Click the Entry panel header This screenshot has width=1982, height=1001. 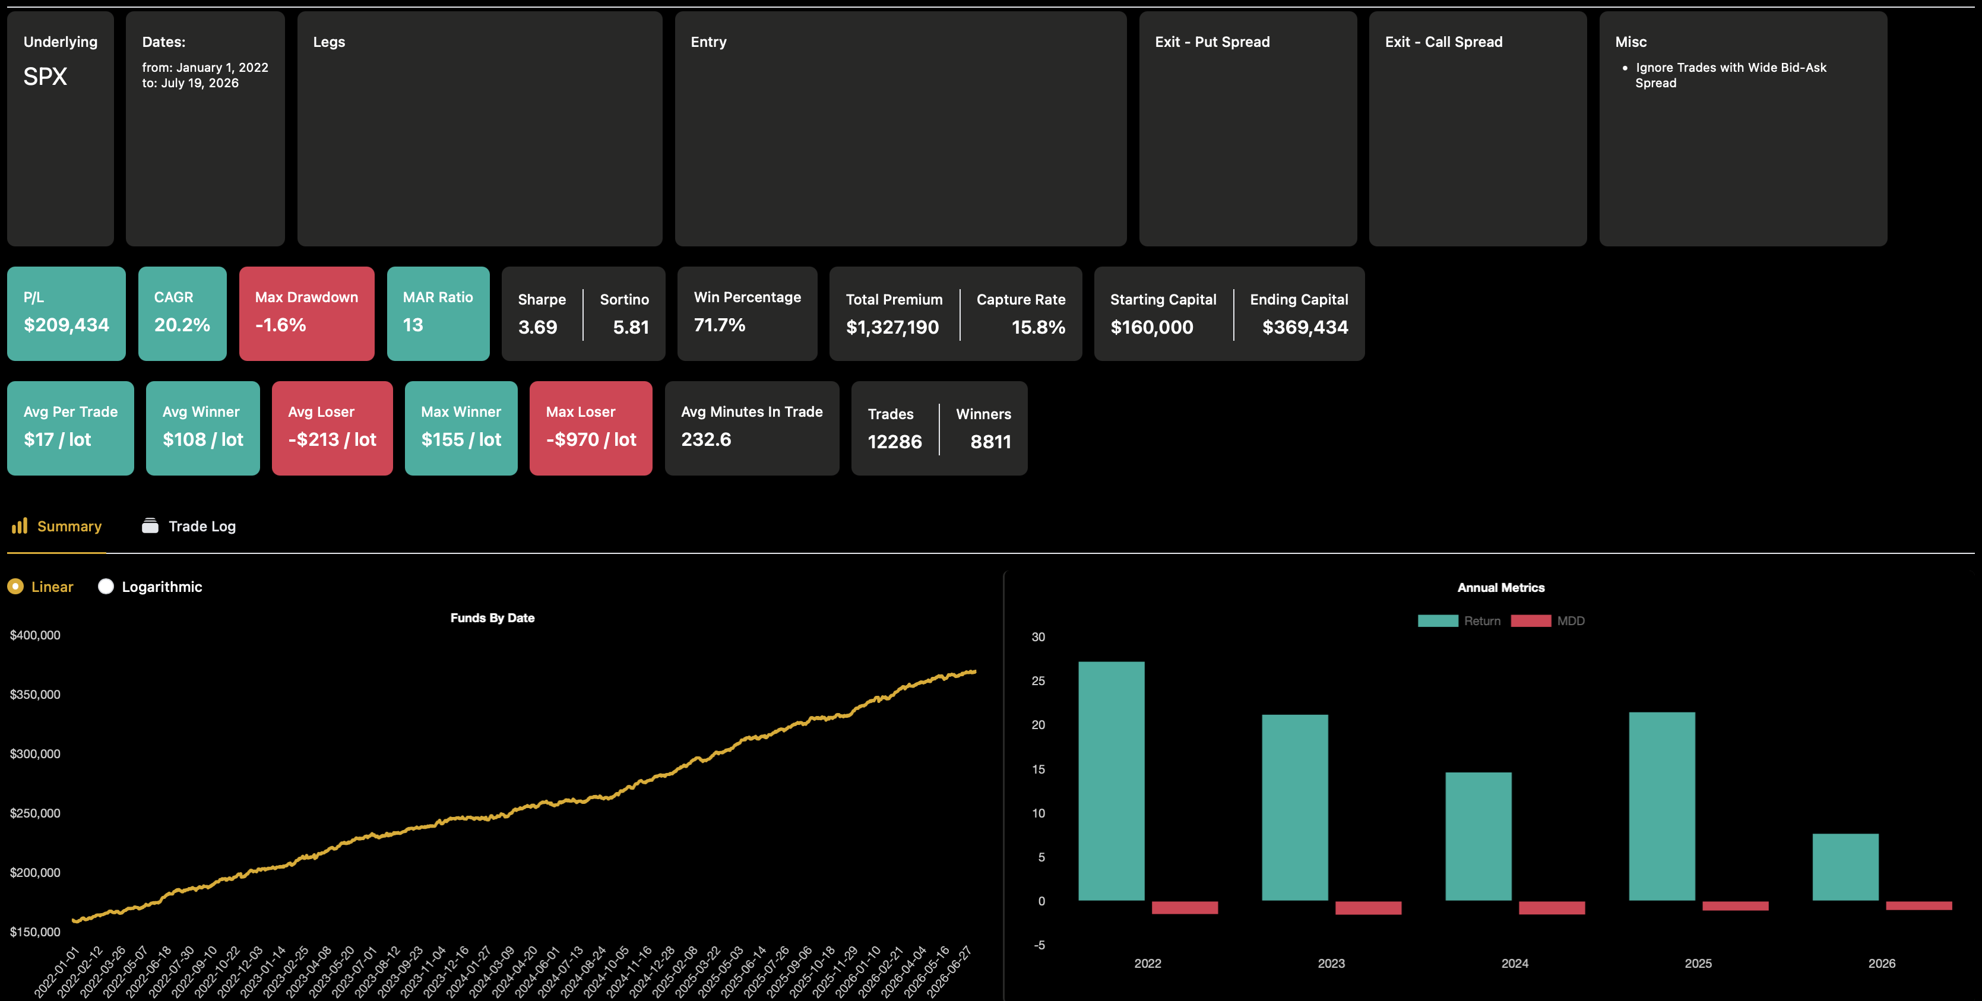tap(708, 42)
